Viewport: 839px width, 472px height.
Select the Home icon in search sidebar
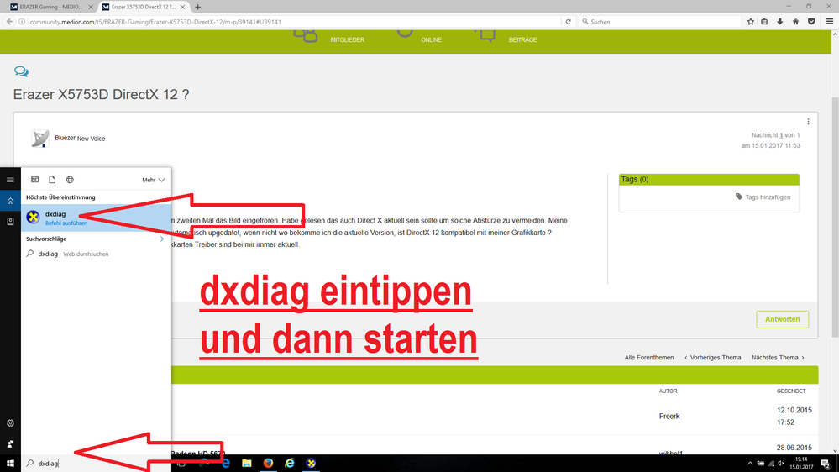point(10,201)
